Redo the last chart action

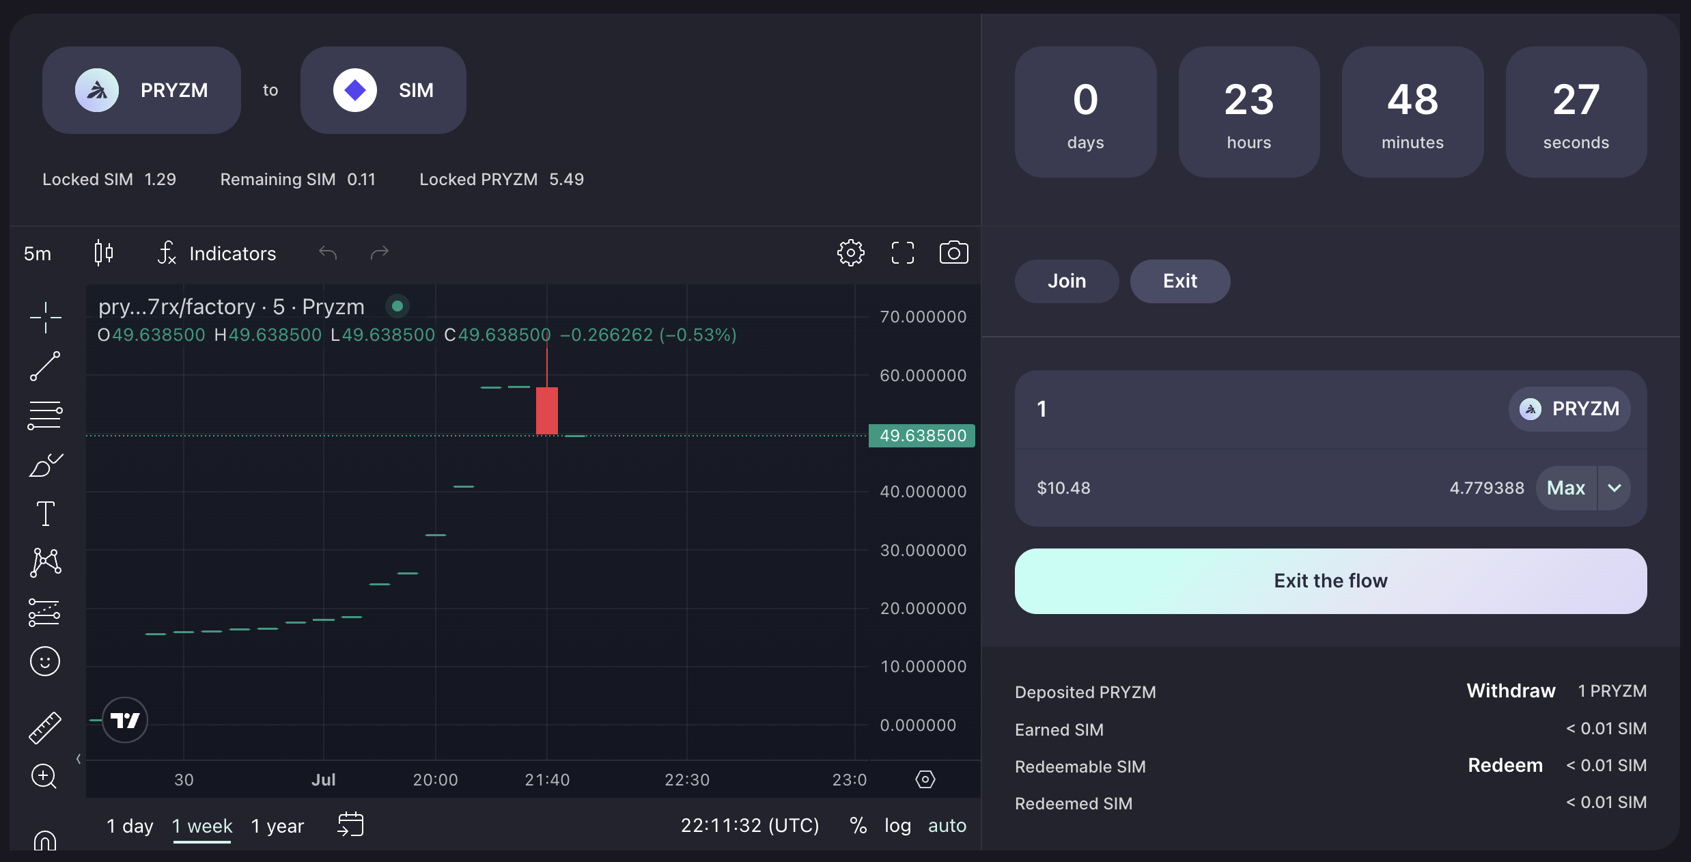380,253
